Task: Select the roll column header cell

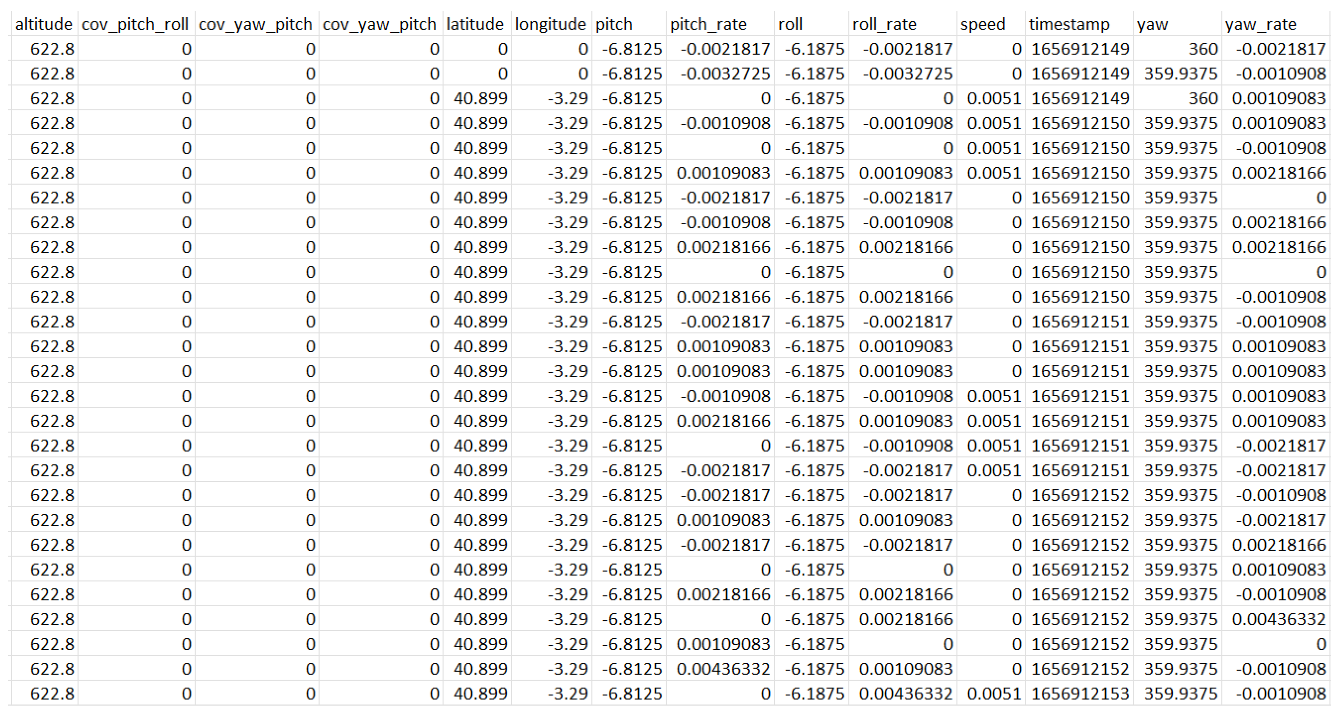Action: click(790, 24)
